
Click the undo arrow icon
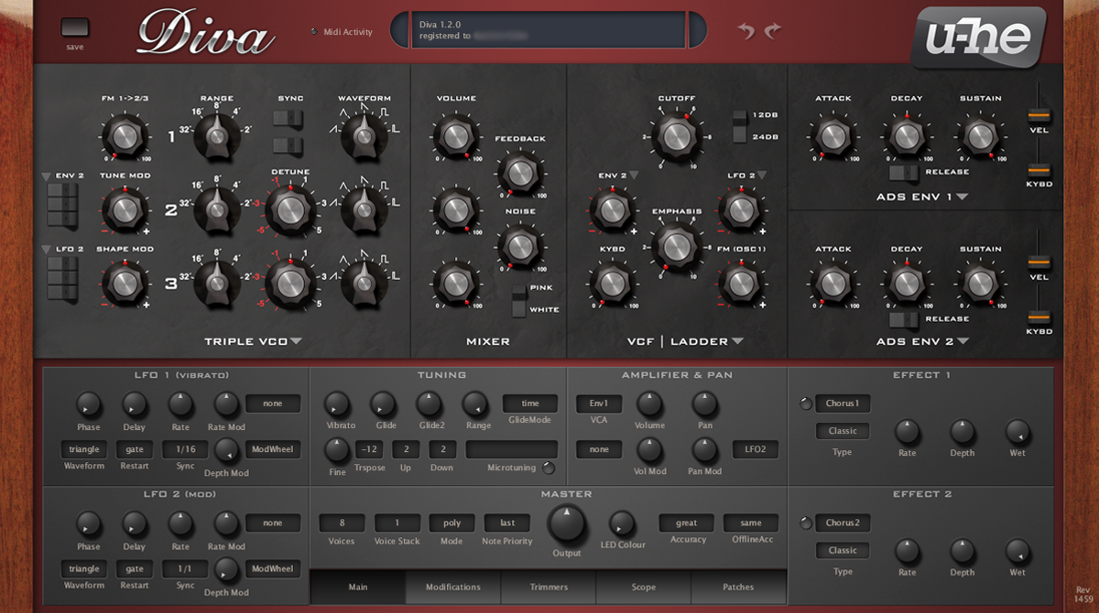click(746, 32)
